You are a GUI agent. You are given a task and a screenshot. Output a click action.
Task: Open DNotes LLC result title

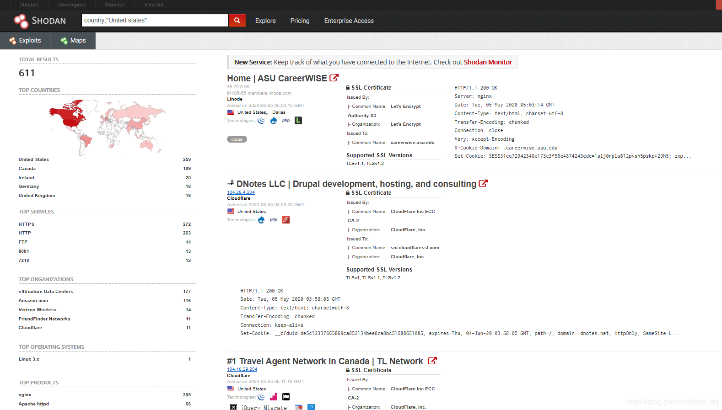coord(356,184)
